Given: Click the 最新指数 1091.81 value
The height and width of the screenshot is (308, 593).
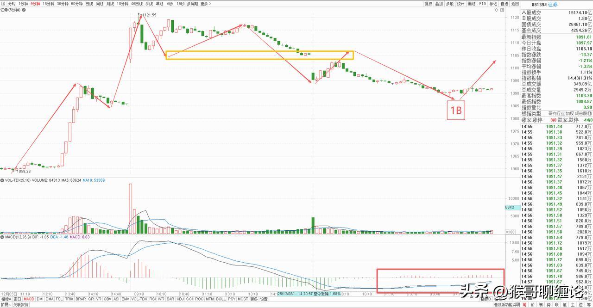Looking at the screenshot, I should (583, 37).
